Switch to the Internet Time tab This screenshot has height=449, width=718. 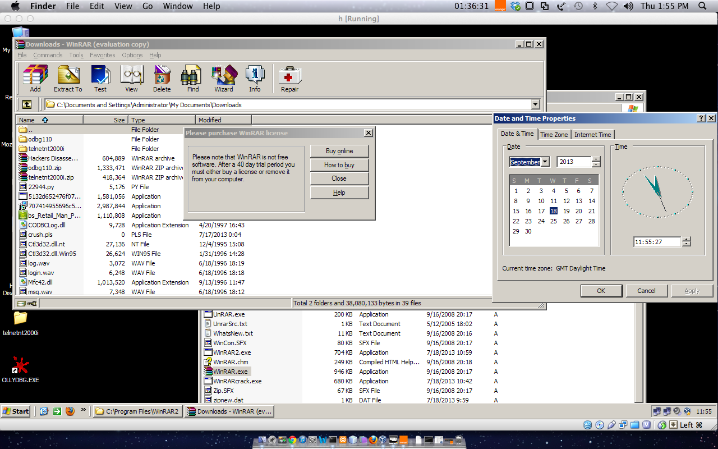pos(593,135)
